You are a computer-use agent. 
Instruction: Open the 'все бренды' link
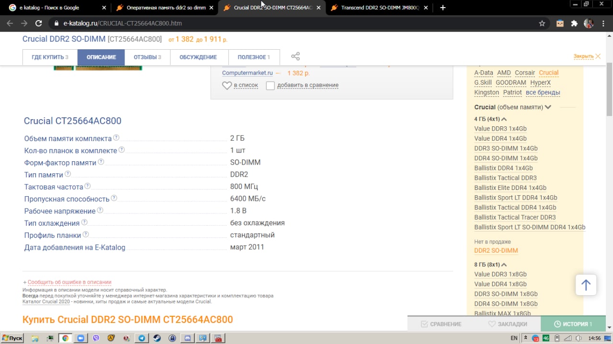[x=543, y=92]
